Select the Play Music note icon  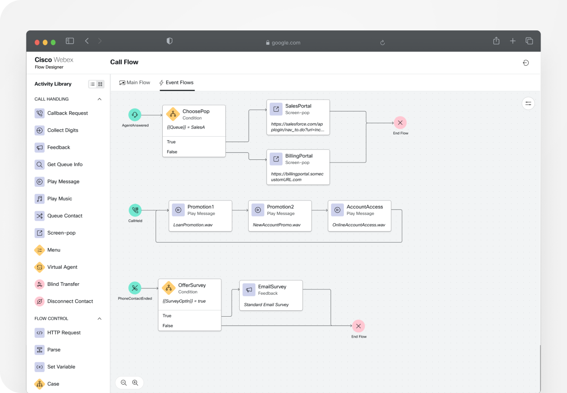39,199
